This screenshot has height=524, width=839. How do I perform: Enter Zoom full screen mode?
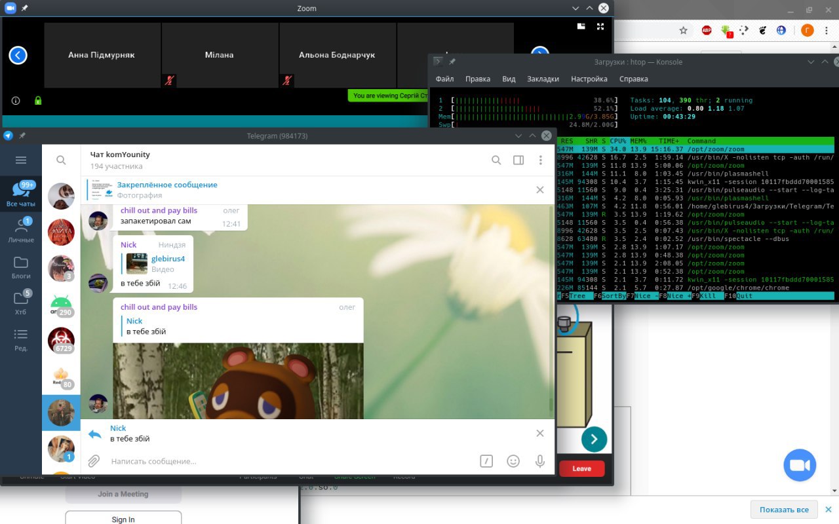coord(600,26)
